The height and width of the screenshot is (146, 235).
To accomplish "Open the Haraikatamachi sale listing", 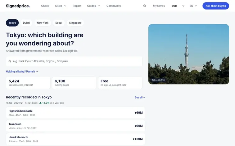I will [x=75, y=139].
